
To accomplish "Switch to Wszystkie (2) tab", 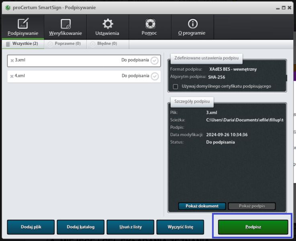I will click(x=23, y=44).
